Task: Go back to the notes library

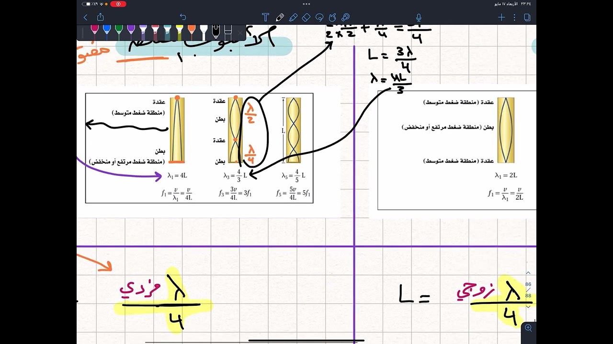Action: coord(86,18)
